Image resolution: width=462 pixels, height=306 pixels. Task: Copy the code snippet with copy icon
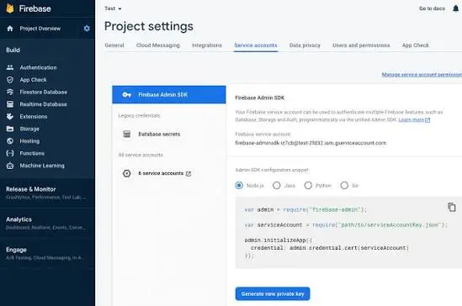click(451, 207)
